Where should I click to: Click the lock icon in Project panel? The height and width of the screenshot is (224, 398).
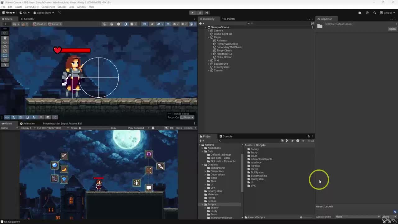click(x=308, y=136)
